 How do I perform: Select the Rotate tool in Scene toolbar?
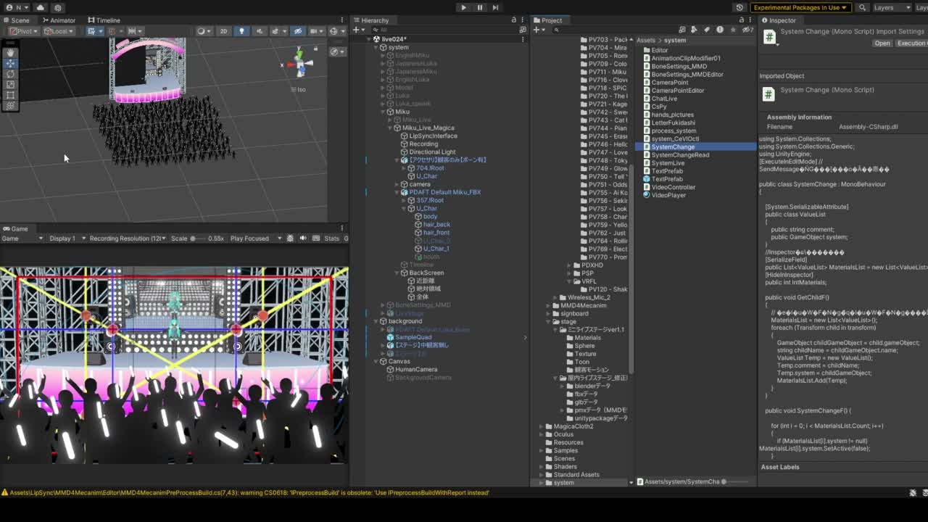[x=10, y=74]
